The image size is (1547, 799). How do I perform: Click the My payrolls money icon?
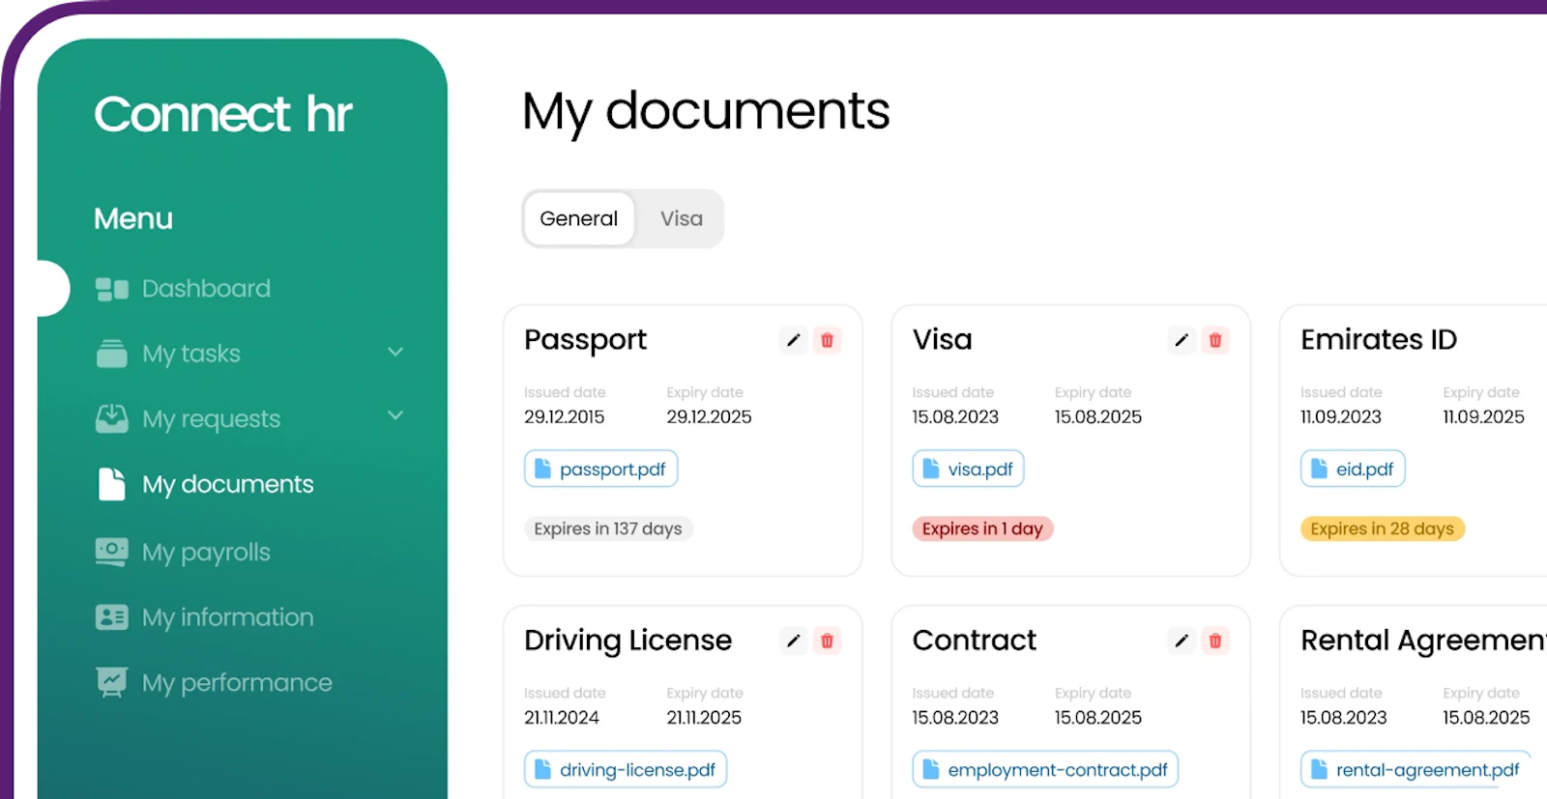pos(112,552)
